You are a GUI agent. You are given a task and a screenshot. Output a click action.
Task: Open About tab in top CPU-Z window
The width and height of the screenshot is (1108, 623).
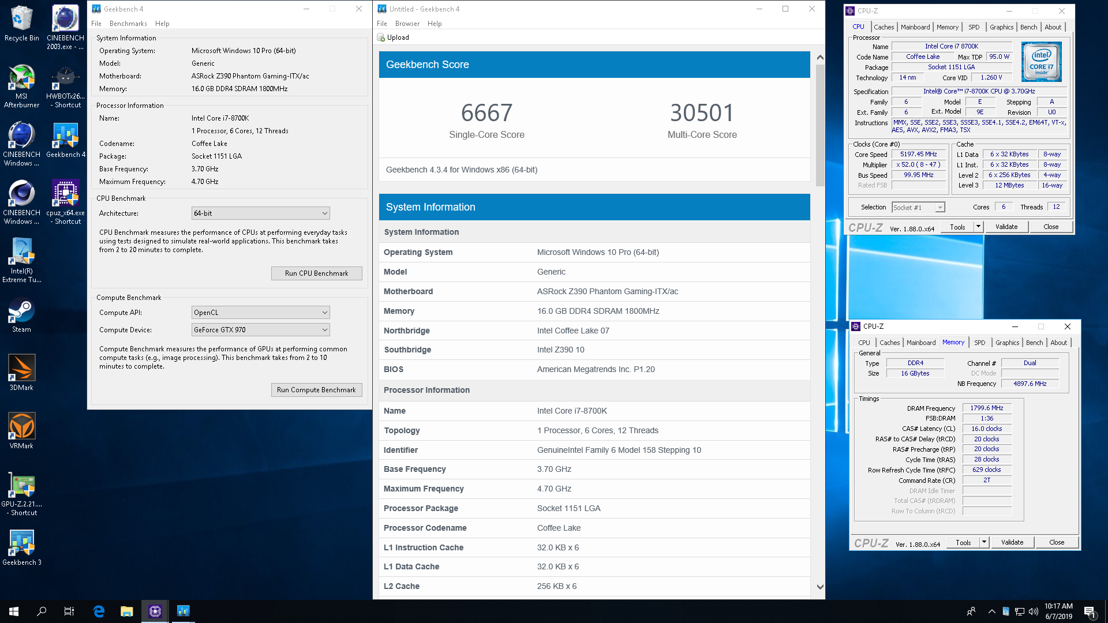[x=1053, y=27]
